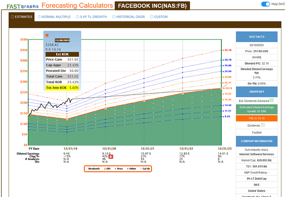285x197 pixels.
Task: Click the 21.11 P/E line label
Action: (x=227, y=83)
